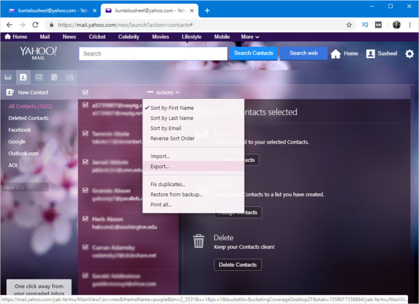Click the Search Contacts button
The height and width of the screenshot is (304, 419).
254,53
